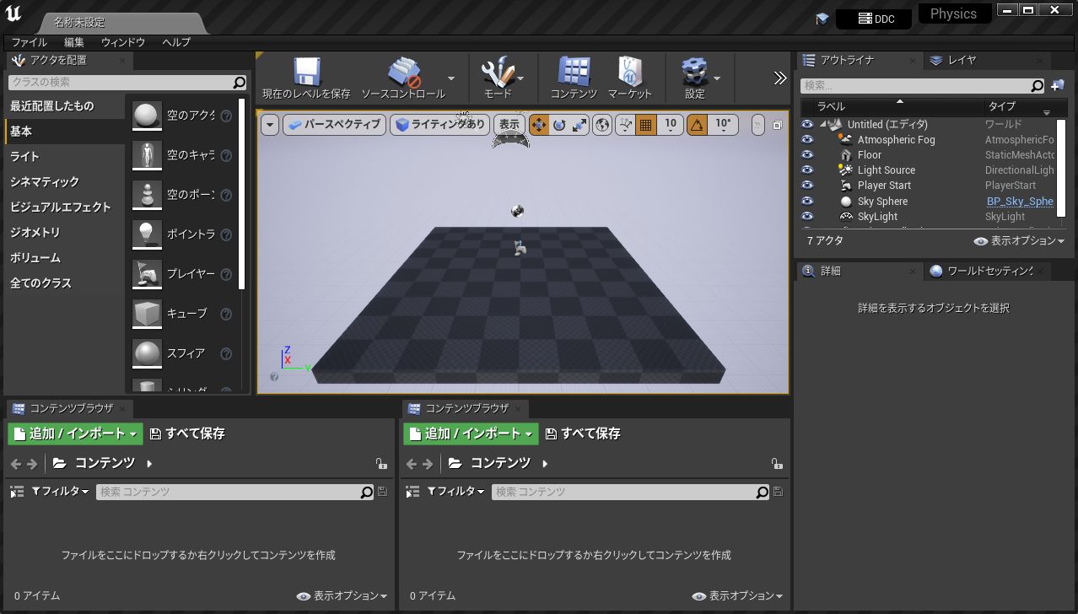1078x614 pixels.
Task: Click the BP_Sky_Sphe link in the outliner
Action: pos(1020,201)
